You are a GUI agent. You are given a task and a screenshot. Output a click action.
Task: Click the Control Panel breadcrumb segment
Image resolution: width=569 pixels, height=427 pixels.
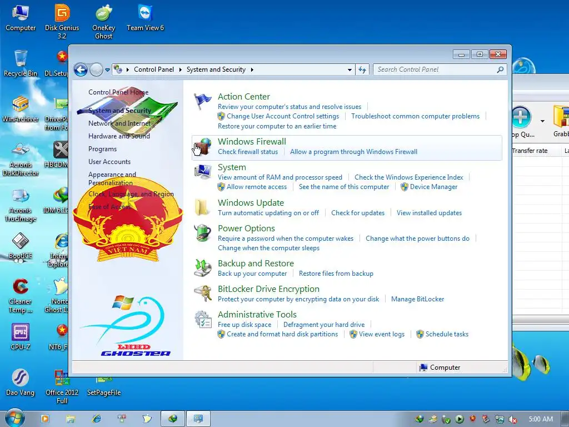[154, 69]
